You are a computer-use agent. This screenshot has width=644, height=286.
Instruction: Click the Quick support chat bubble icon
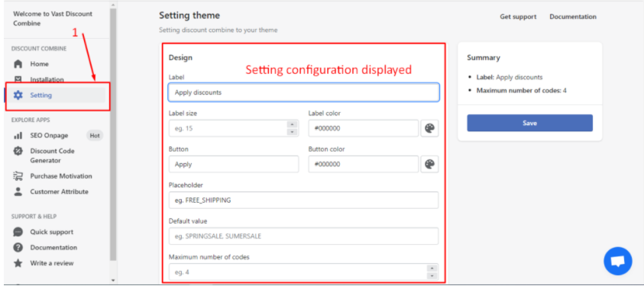18,232
